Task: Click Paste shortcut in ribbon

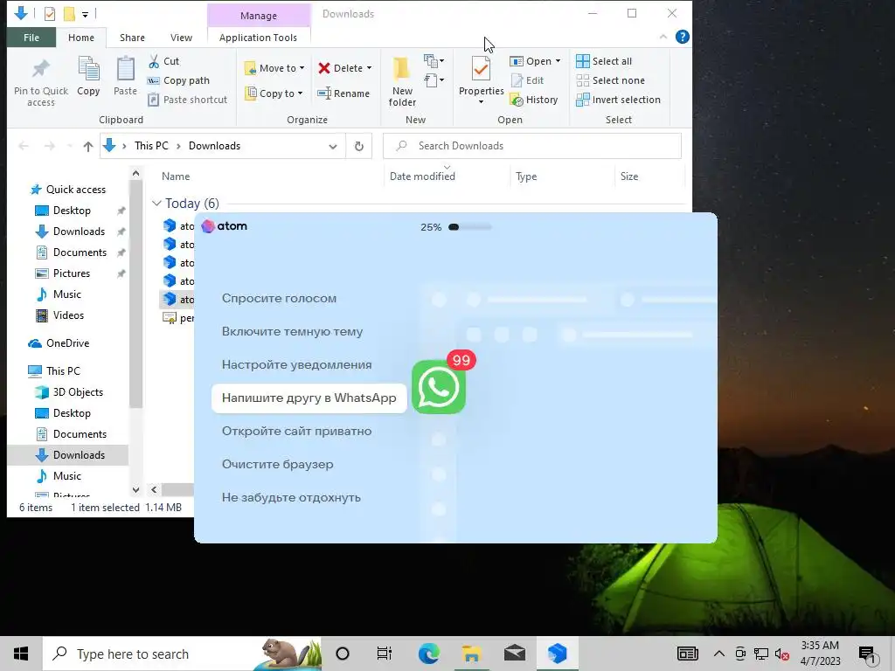Action: pos(187,100)
